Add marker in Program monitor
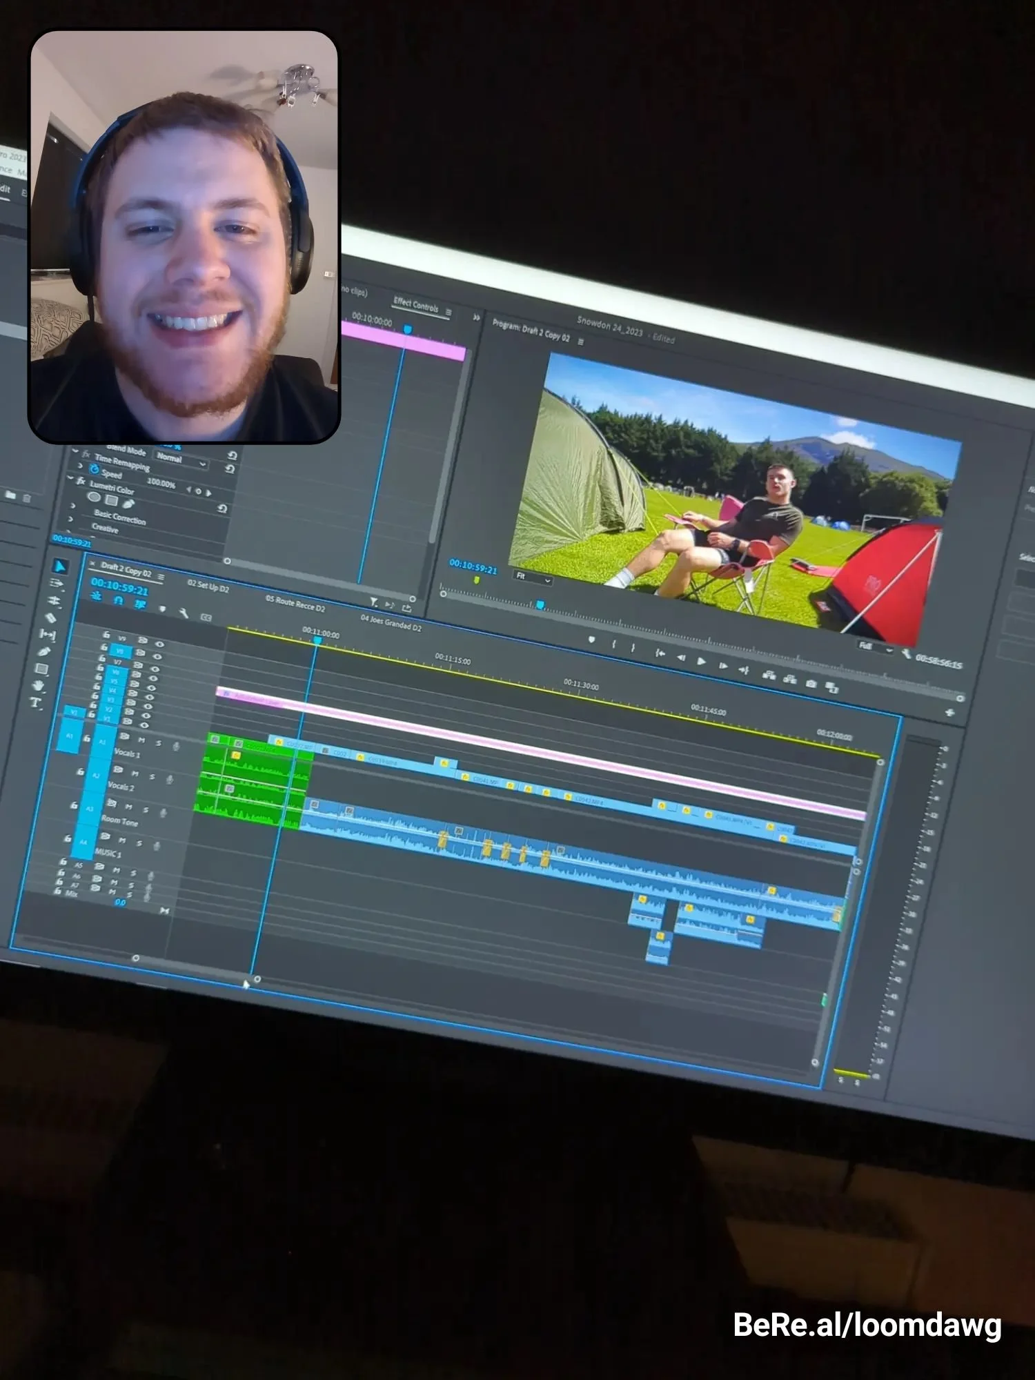The height and width of the screenshot is (1380, 1035). [591, 640]
